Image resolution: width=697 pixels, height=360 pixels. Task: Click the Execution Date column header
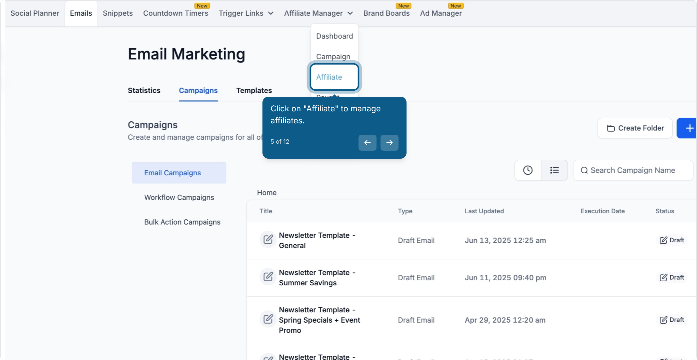coord(603,211)
